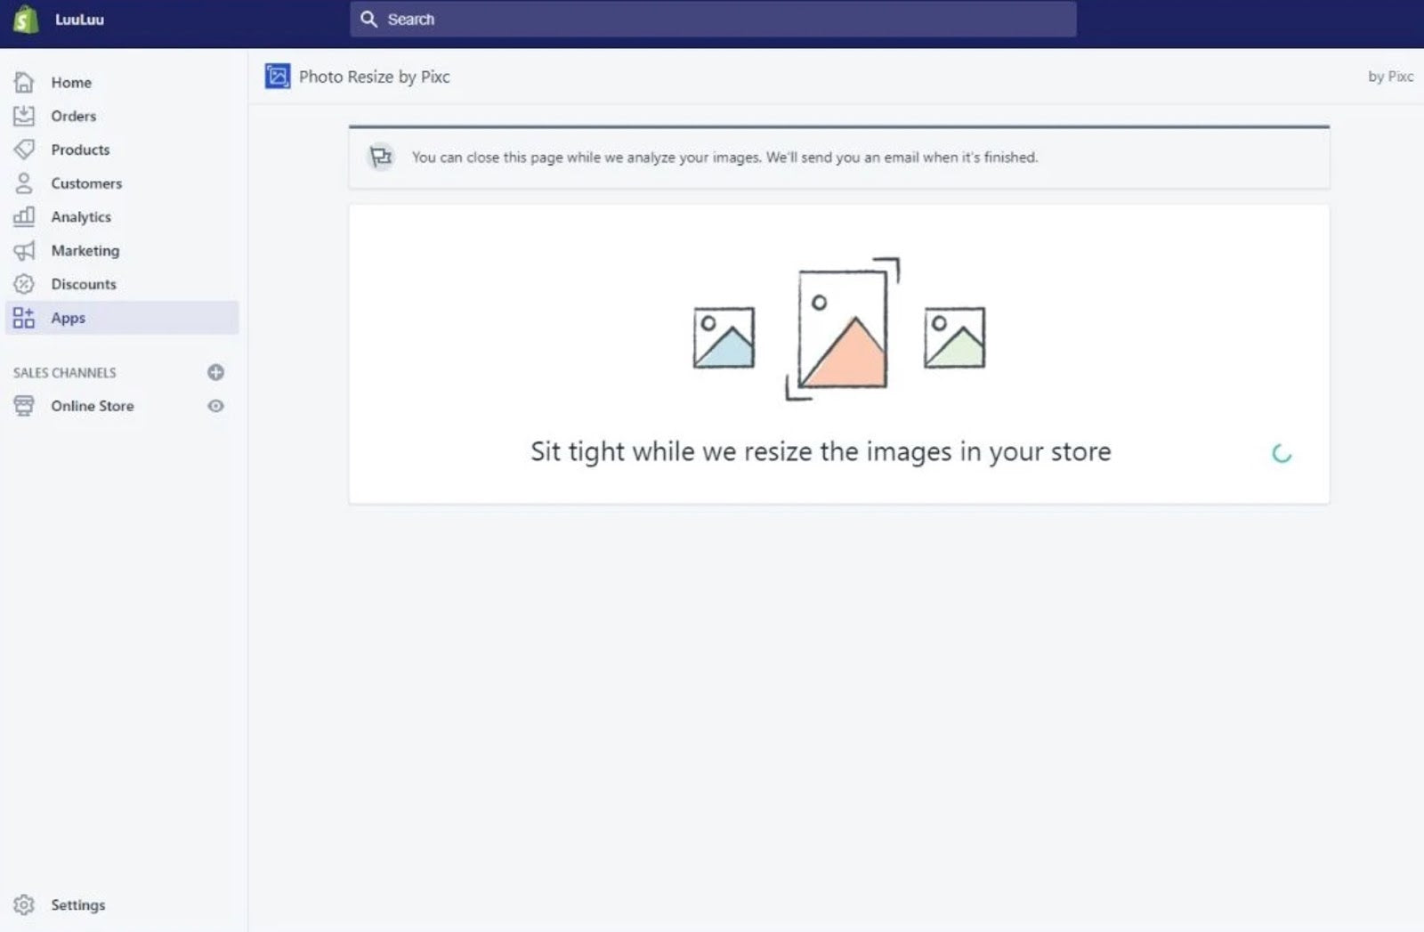The height and width of the screenshot is (932, 1424).
Task: Click the Settings gear
Action: click(26, 904)
